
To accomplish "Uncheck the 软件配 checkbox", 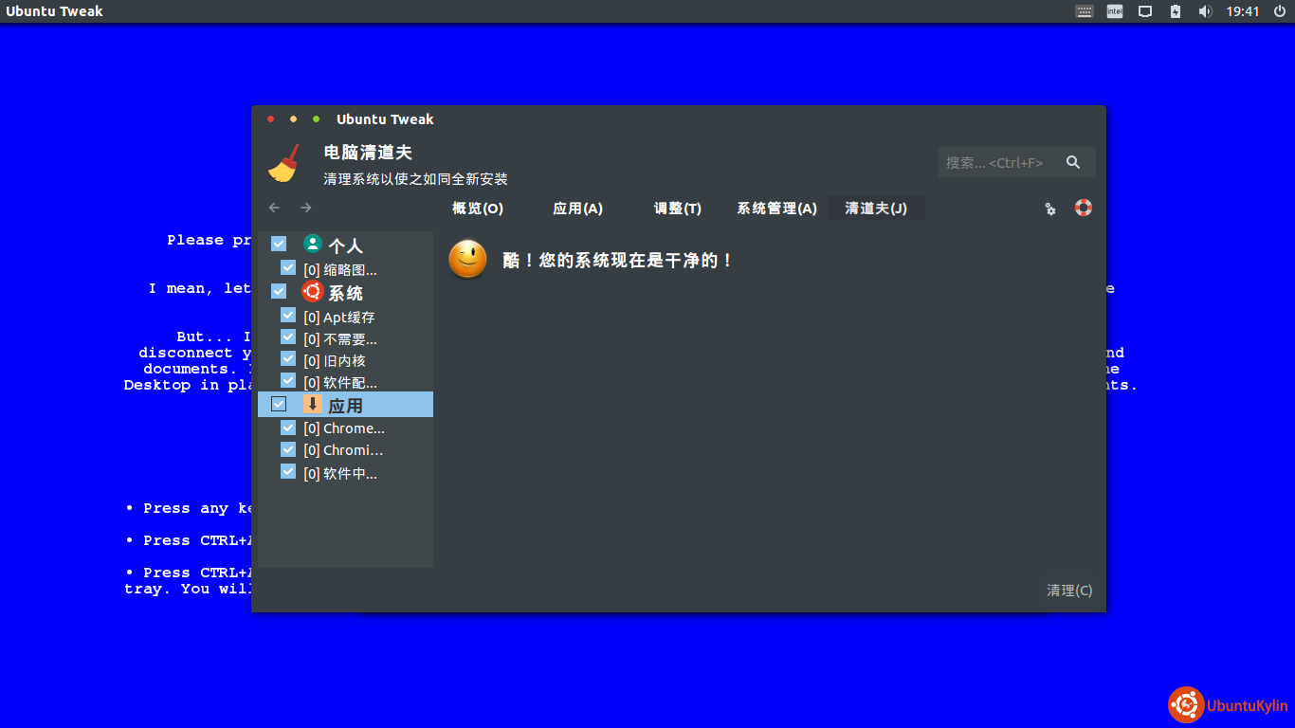I will point(288,381).
